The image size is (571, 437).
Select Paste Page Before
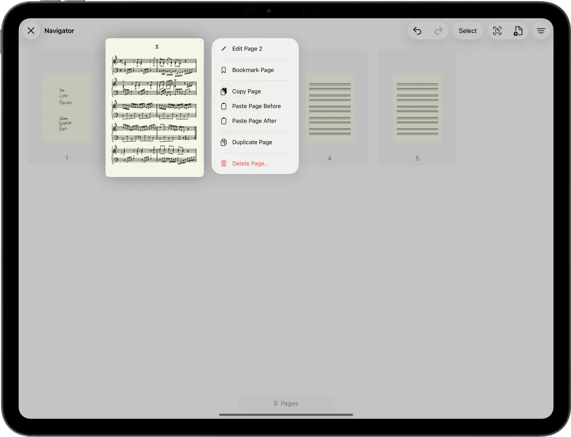point(255,106)
